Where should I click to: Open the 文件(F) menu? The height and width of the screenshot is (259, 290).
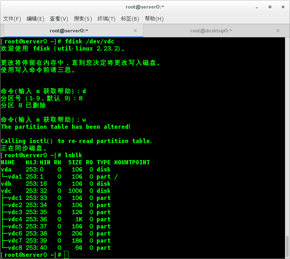12,19
